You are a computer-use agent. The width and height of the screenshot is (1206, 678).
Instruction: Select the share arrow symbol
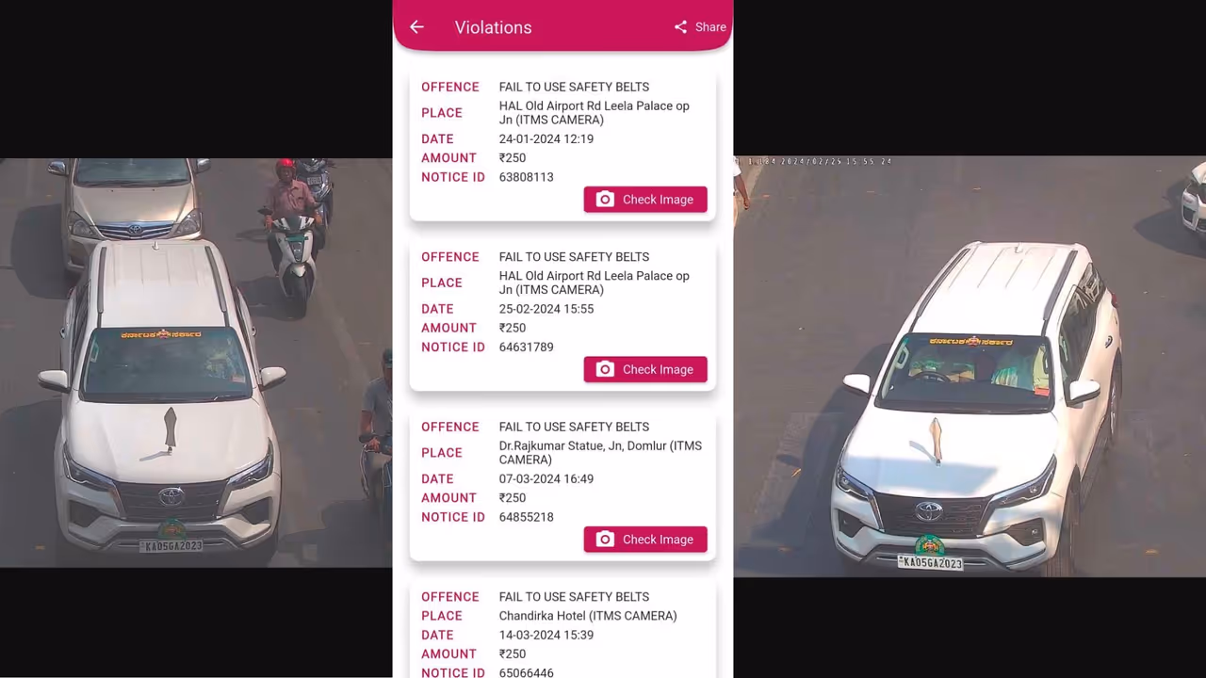pyautogui.click(x=680, y=26)
